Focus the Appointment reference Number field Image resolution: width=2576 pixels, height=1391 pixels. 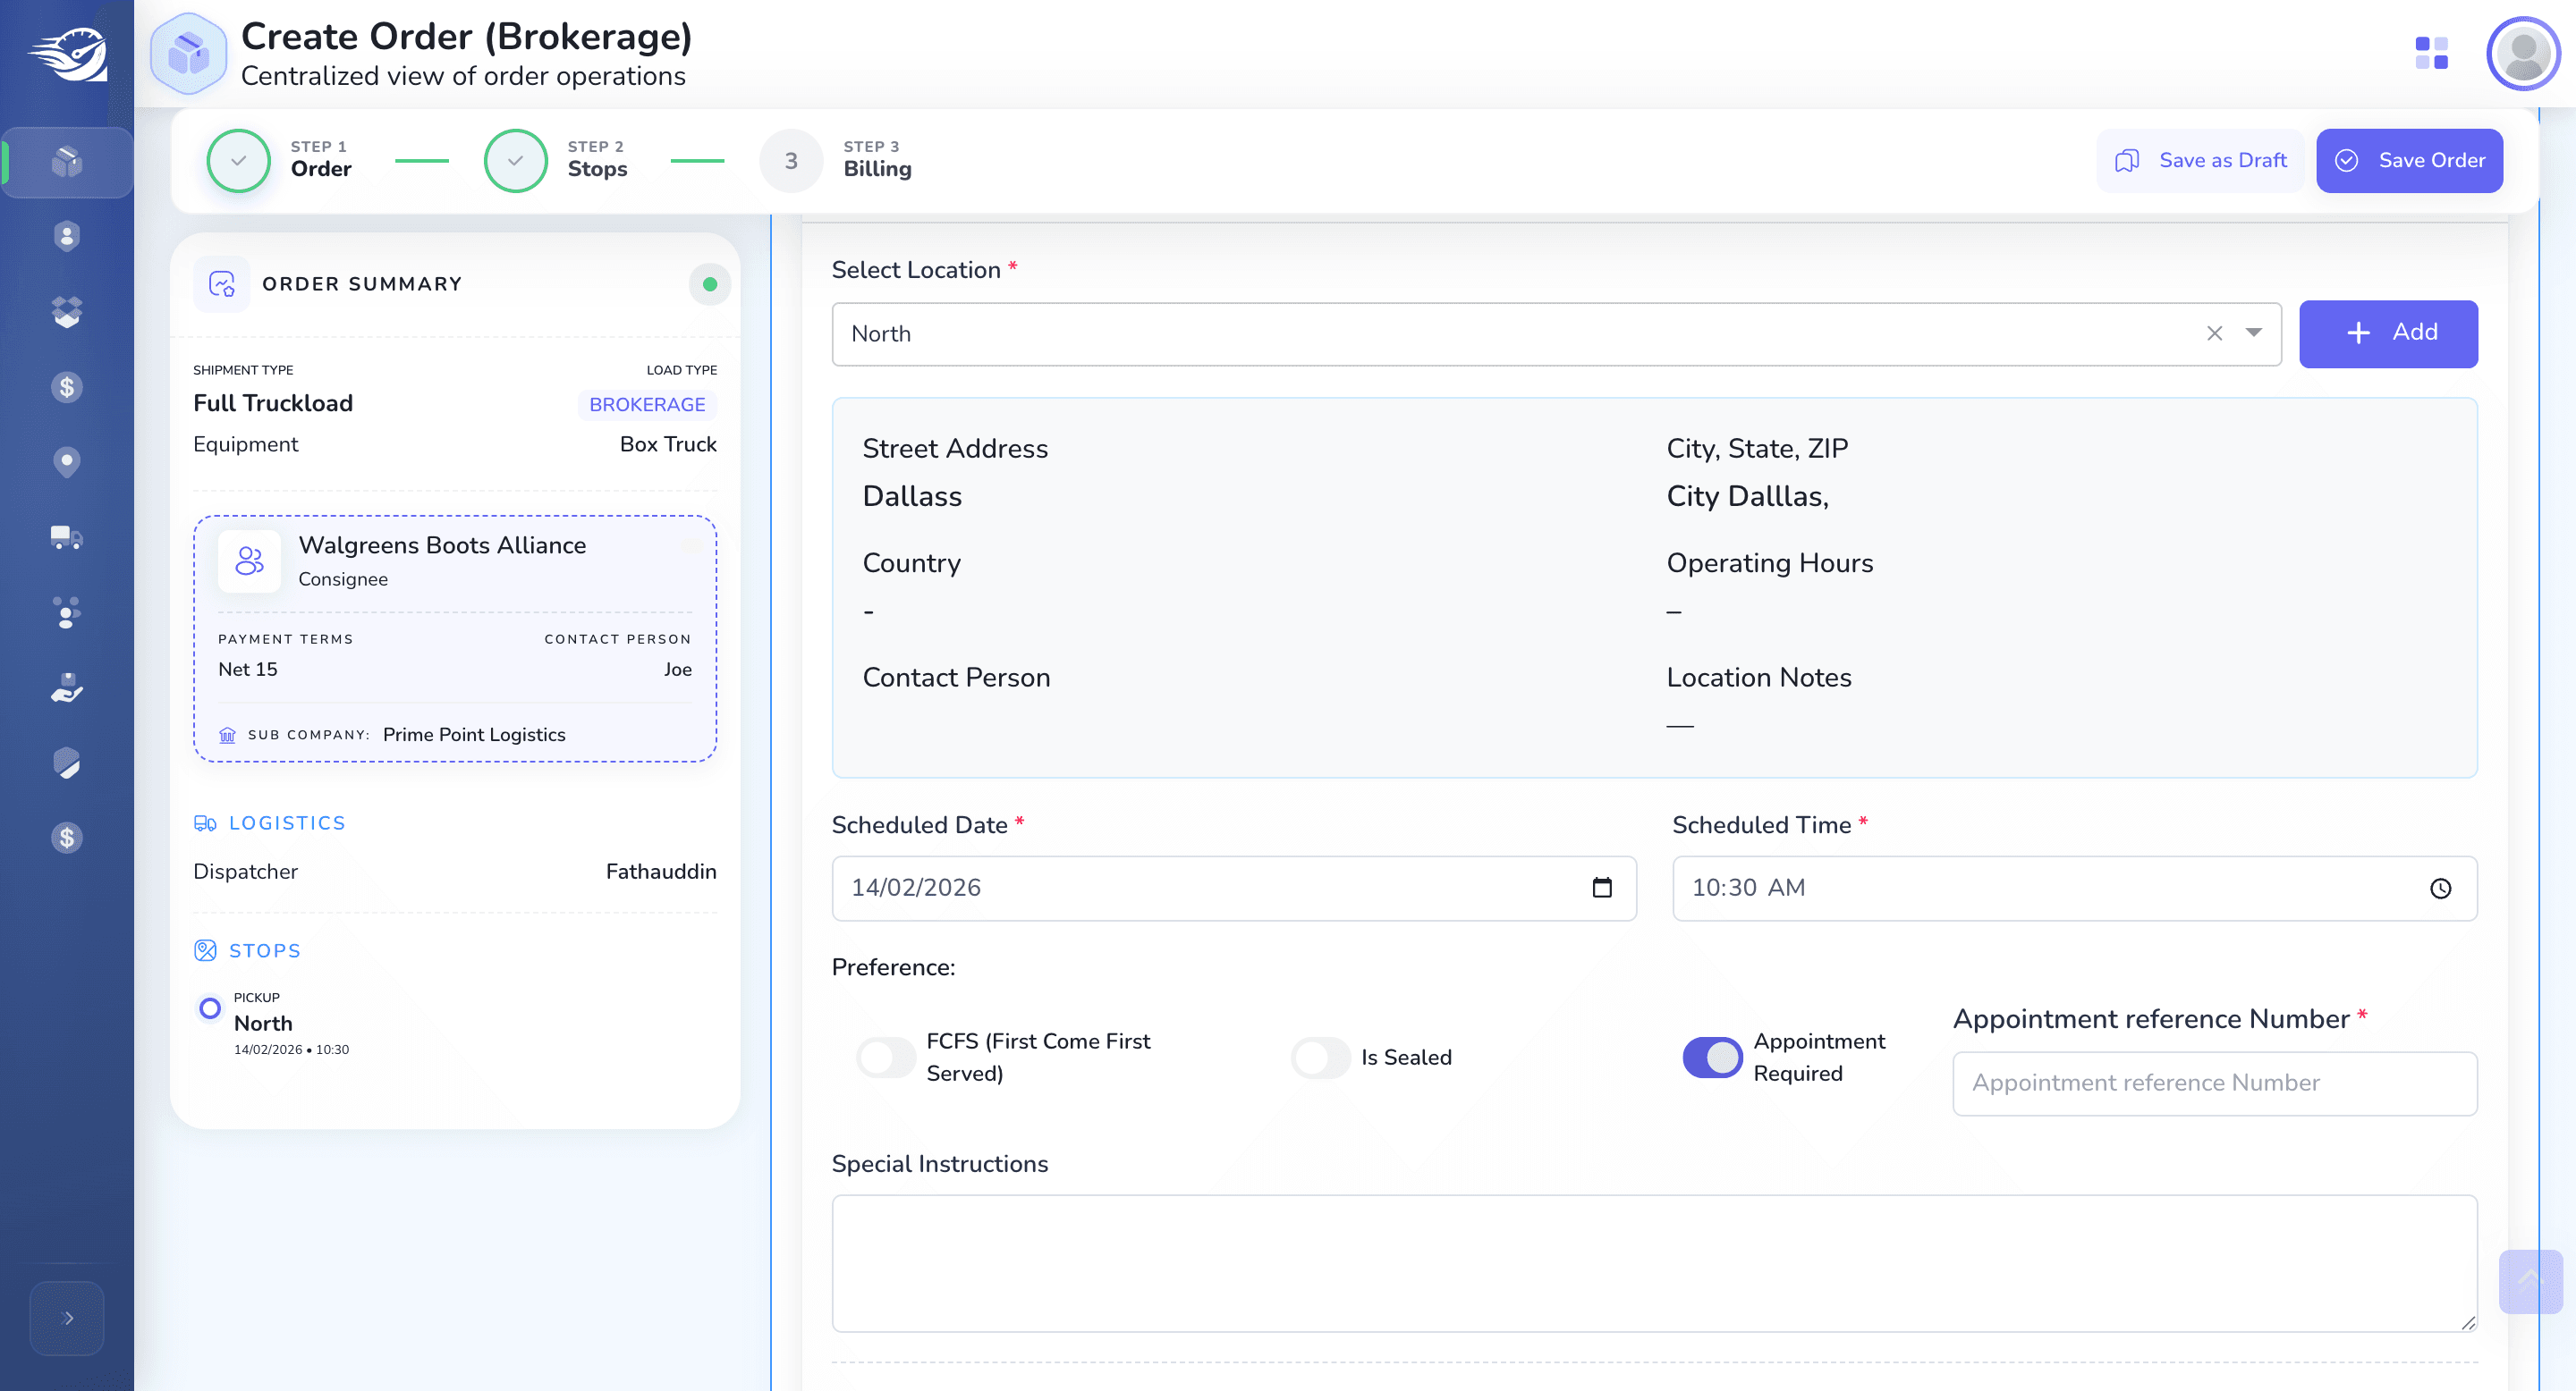[x=2214, y=1083]
